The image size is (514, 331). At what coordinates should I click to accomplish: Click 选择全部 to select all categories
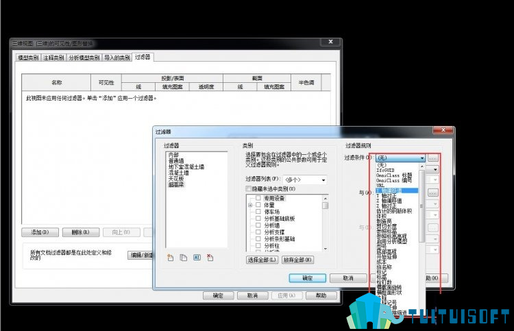point(262,260)
